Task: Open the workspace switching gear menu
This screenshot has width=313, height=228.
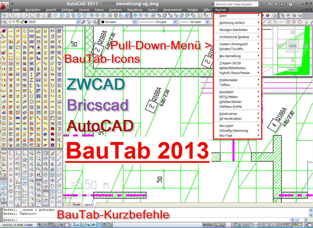Action: coord(279,225)
